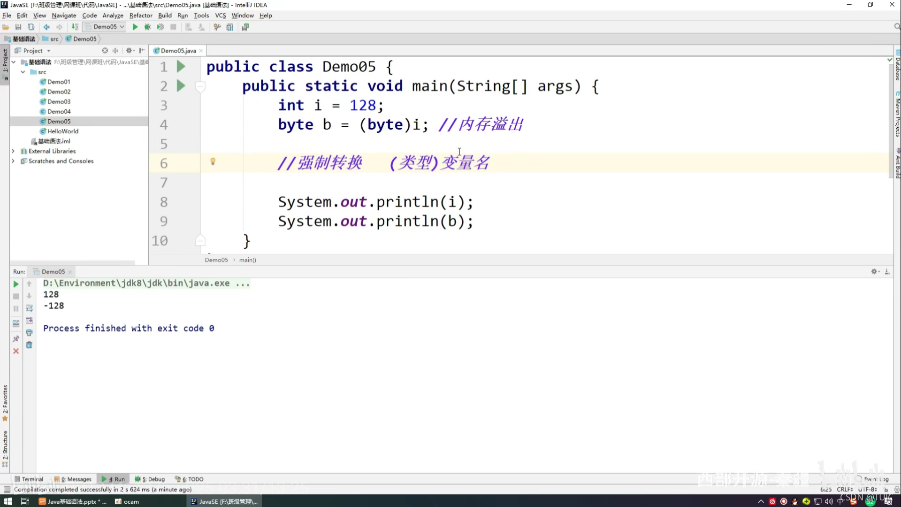The width and height of the screenshot is (901, 507).
Task: Click the Settings icon in Run panel
Action: click(x=874, y=271)
